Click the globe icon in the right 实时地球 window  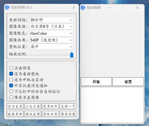tap(83, 8)
